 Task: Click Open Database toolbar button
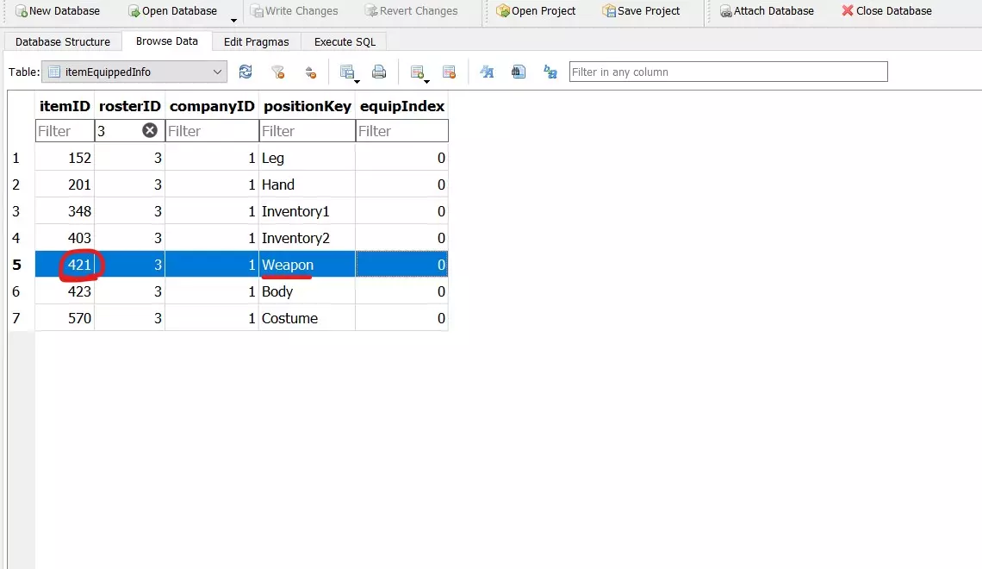coord(172,10)
